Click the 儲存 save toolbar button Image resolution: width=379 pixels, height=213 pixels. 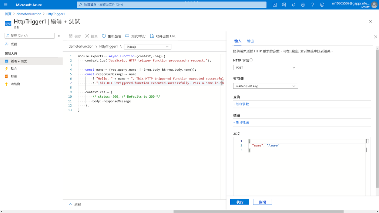pyautogui.click(x=75, y=36)
